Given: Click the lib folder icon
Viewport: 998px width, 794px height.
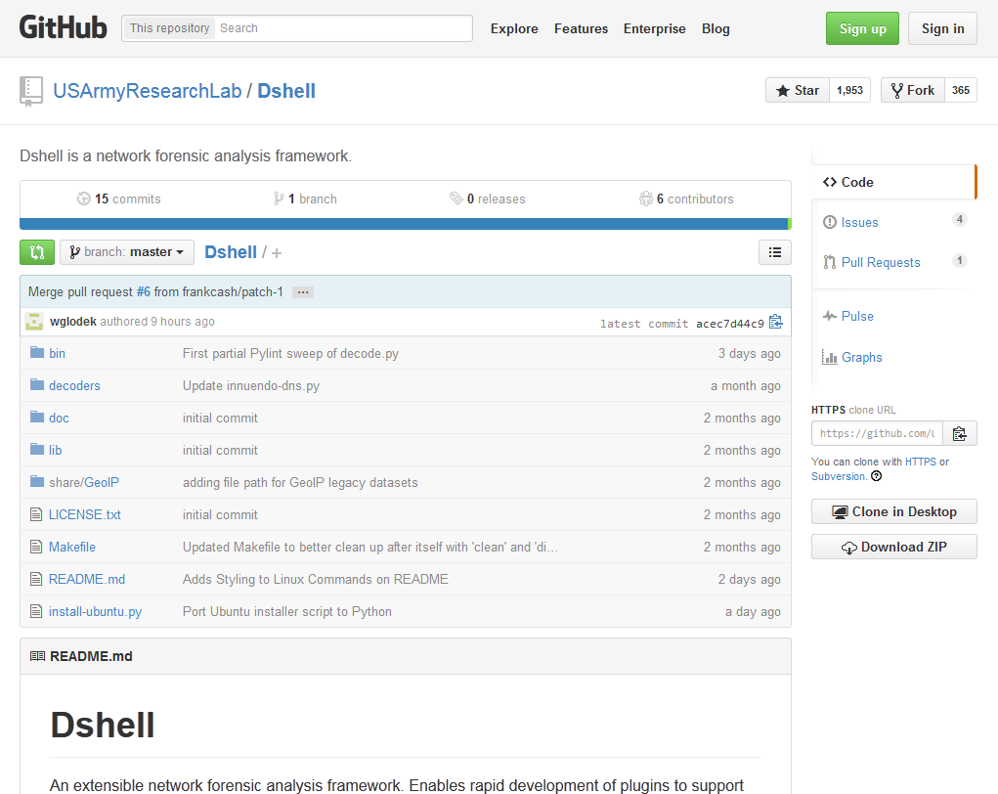Looking at the screenshot, I should click(x=37, y=450).
